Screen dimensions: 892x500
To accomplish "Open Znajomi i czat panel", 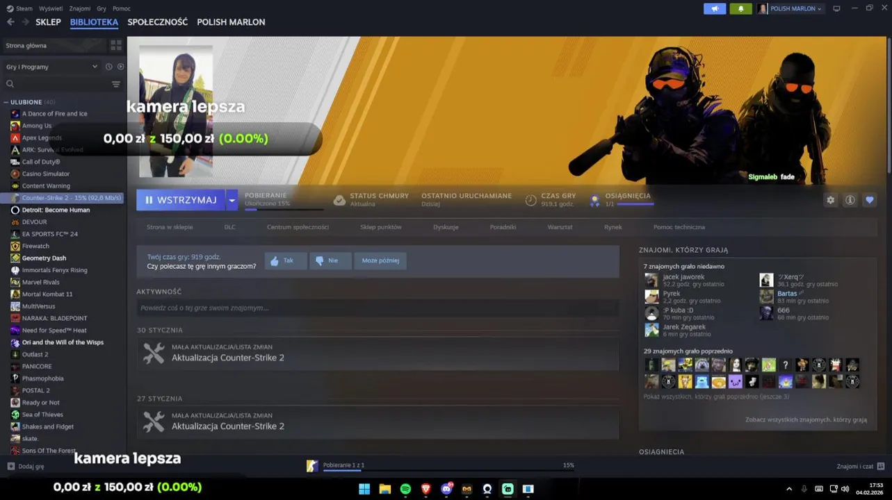I will tap(861, 466).
